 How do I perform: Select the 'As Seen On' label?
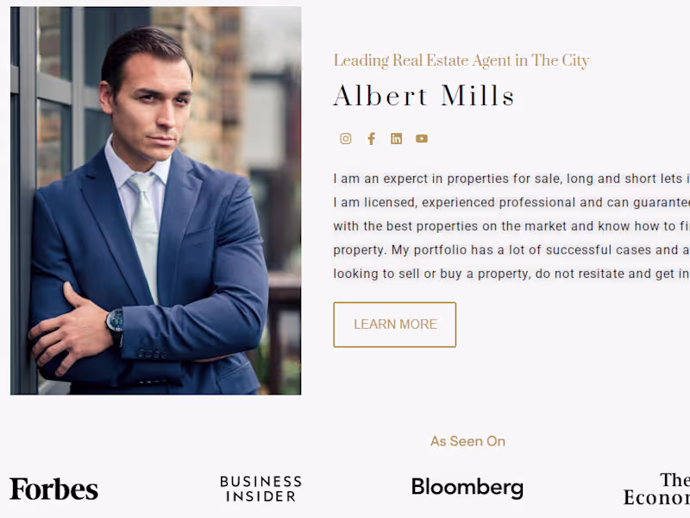tap(467, 441)
